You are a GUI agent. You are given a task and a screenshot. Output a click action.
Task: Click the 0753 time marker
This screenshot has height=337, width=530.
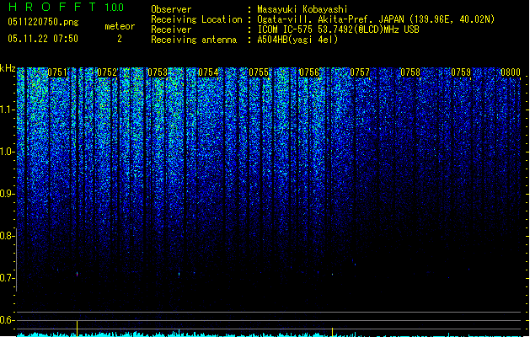point(158,72)
